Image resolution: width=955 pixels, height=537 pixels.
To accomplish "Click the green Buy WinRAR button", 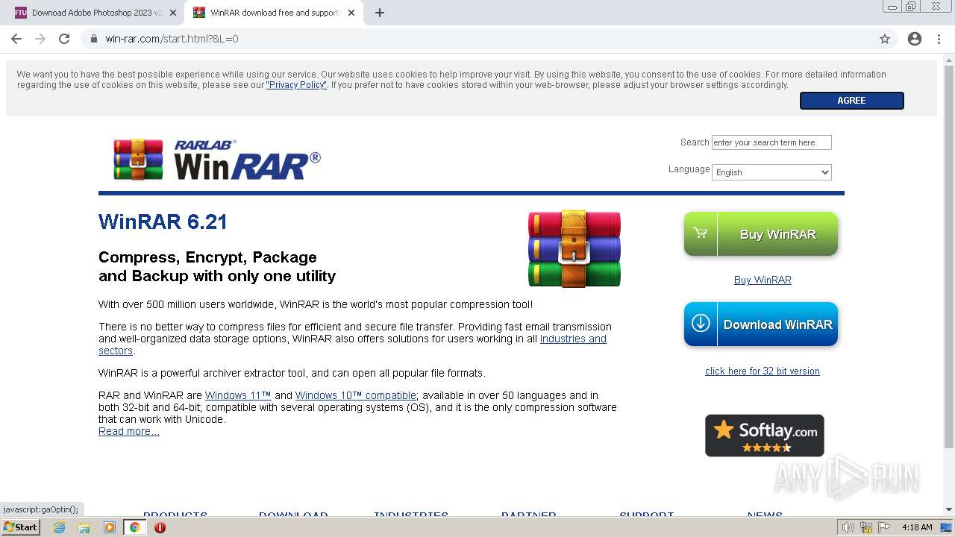I will pyautogui.click(x=761, y=234).
